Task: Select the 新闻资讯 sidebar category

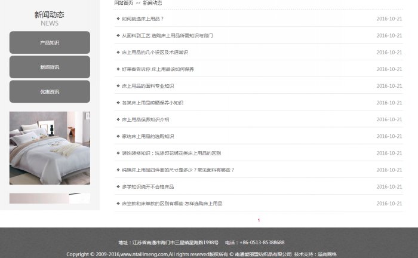Action: click(50, 67)
